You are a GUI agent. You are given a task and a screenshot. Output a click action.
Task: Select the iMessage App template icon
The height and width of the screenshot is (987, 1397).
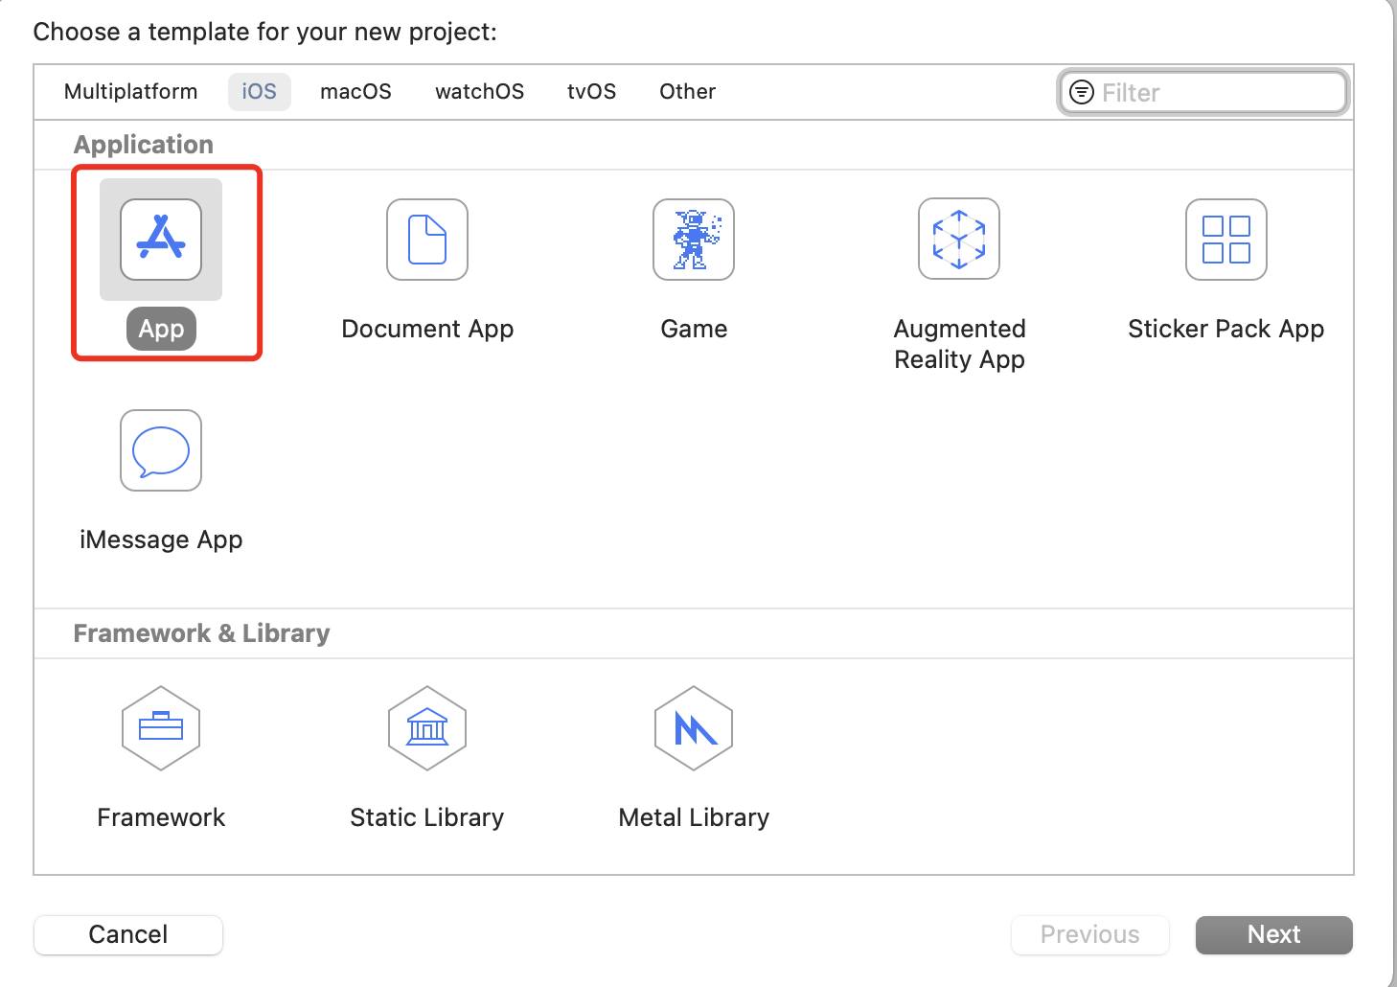161,450
